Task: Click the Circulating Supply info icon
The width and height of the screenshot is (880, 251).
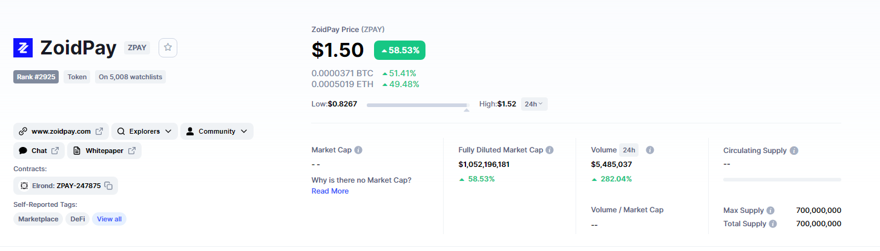Action: 794,151
